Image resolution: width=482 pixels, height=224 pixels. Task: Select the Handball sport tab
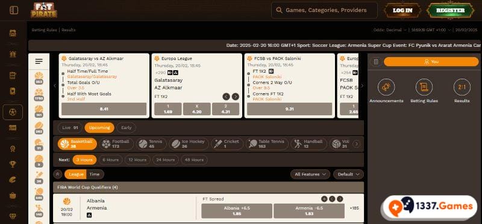[308, 144]
